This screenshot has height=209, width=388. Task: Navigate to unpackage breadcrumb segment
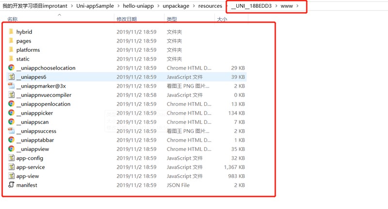coord(176,6)
